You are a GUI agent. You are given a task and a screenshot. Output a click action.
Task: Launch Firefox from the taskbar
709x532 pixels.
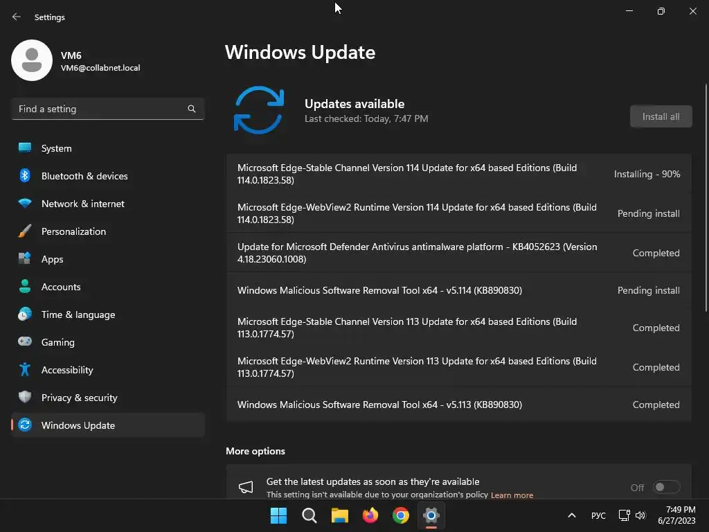[370, 515]
